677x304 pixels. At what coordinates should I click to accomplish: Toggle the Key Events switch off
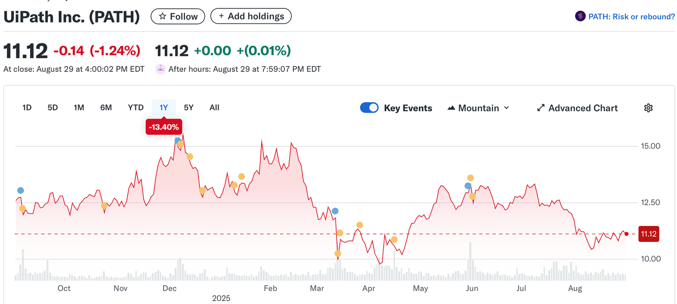369,108
